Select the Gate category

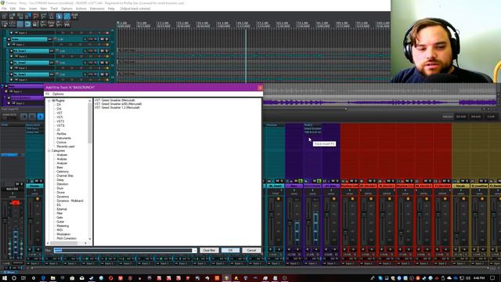coord(59,218)
